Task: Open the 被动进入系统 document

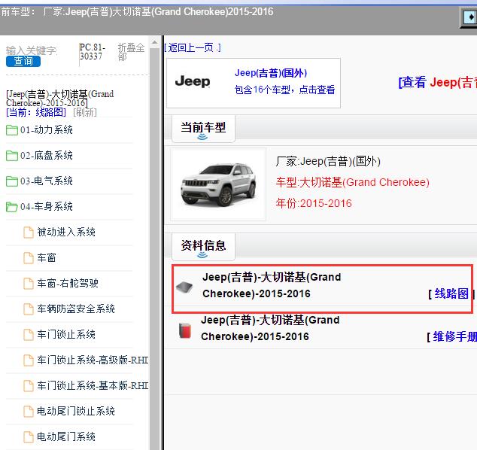Action: point(66,233)
